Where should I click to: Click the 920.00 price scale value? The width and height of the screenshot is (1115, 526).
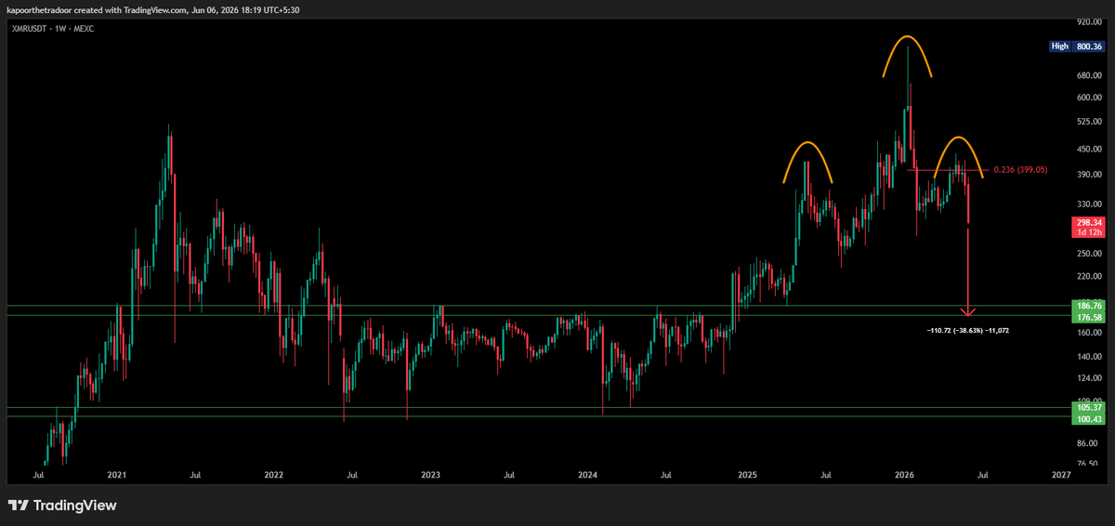(1088, 20)
